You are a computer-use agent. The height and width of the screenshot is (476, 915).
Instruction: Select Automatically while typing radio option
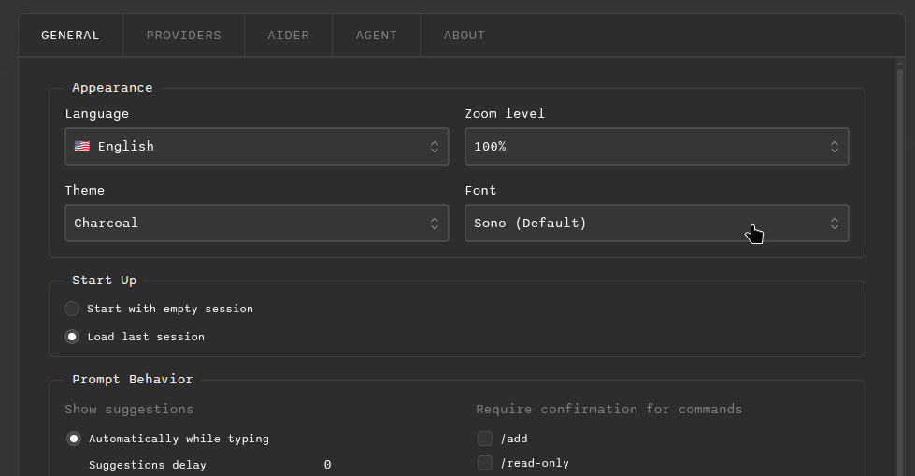pos(74,439)
